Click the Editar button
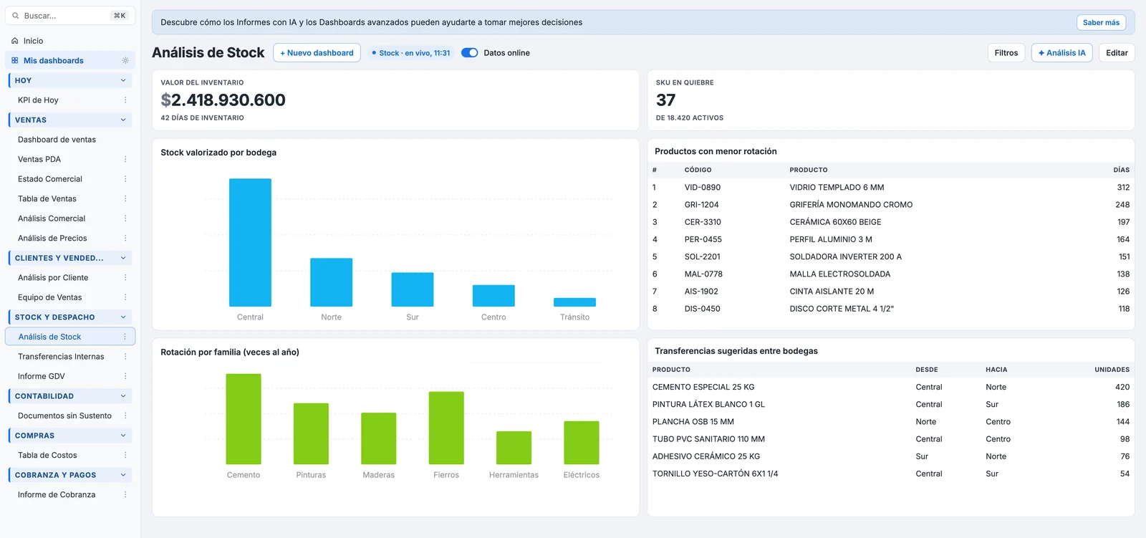 click(x=1117, y=53)
